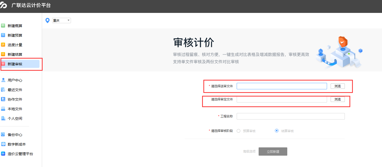Open the 重庆 region dropdown
Image resolution: width=382 pixels, height=167 pixels.
61,20
